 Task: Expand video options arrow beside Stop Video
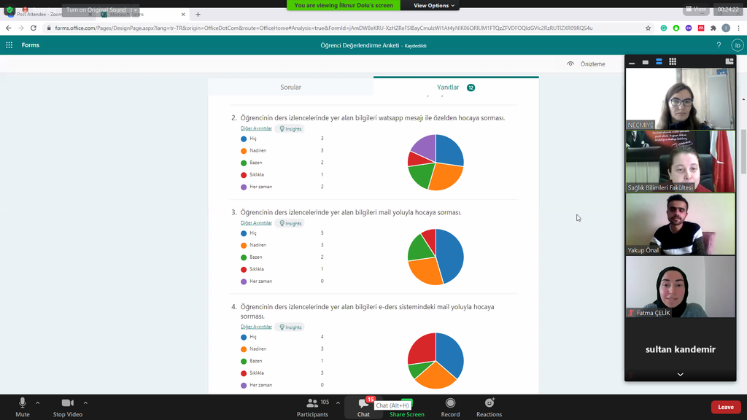pos(85,402)
